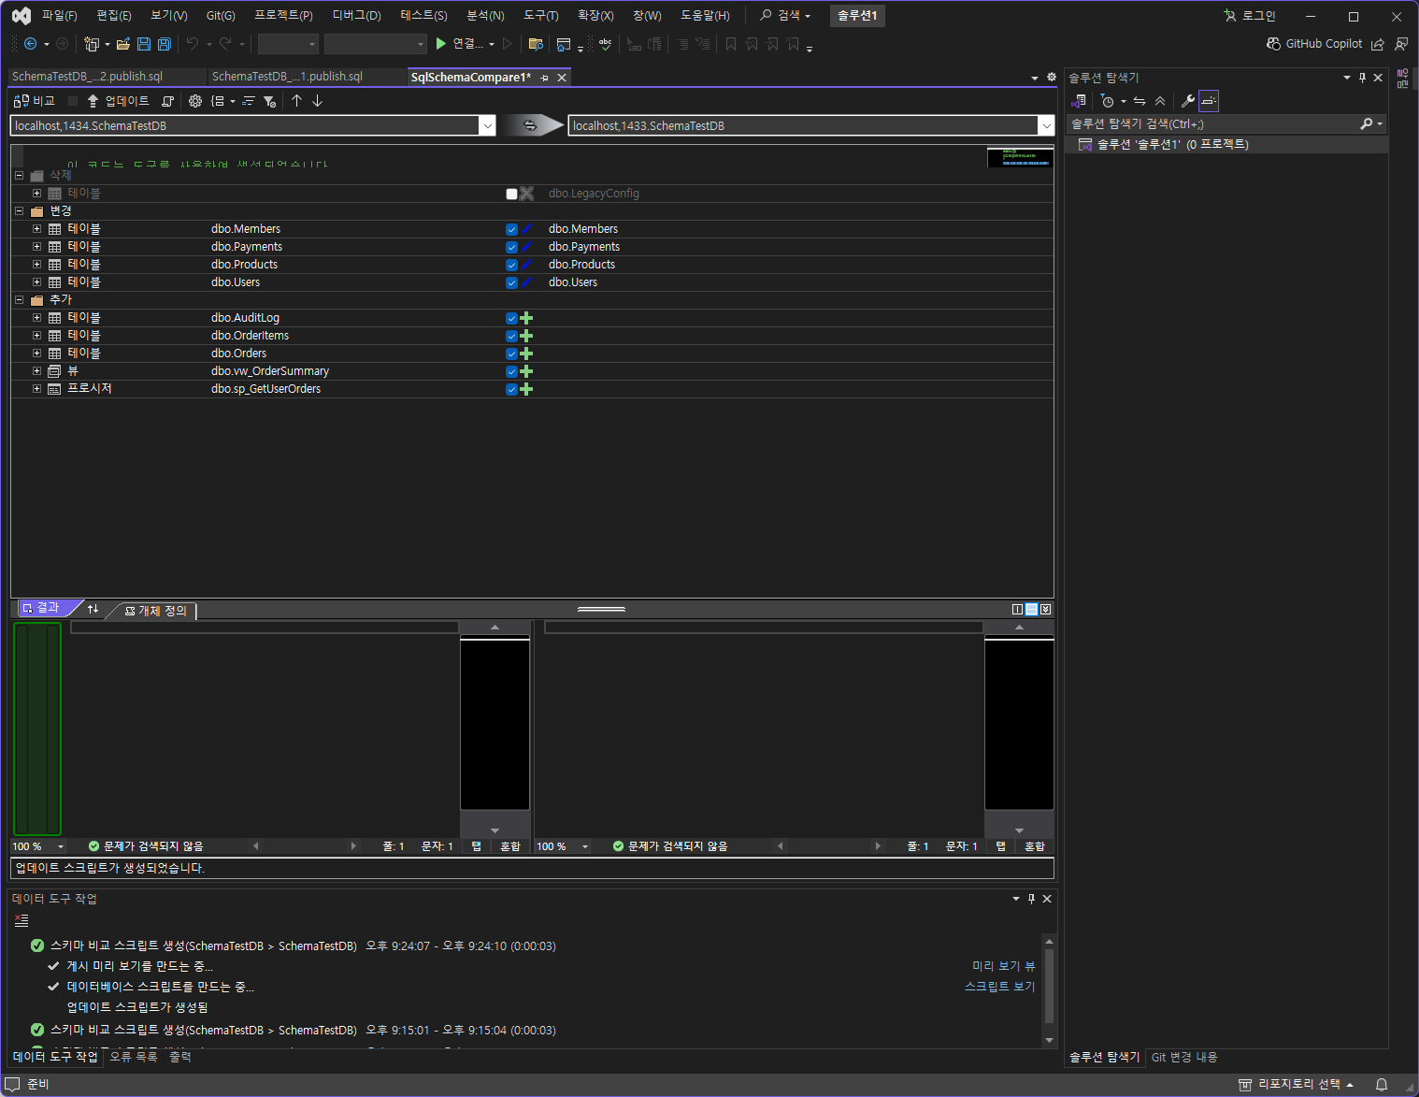Image resolution: width=1419 pixels, height=1097 pixels.
Task: Click the filter icon in schema compare toolbar
Action: click(269, 101)
